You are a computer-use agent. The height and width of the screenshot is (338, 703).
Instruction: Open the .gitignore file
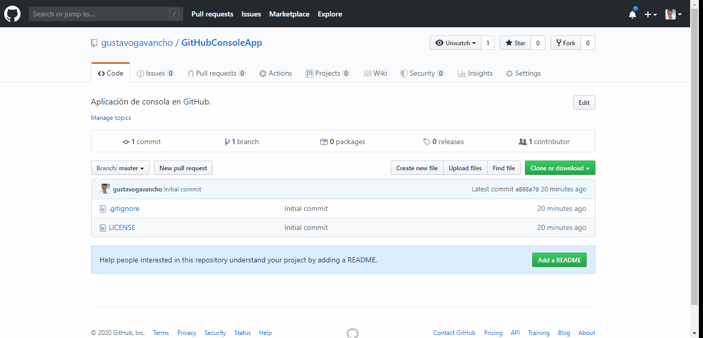124,208
